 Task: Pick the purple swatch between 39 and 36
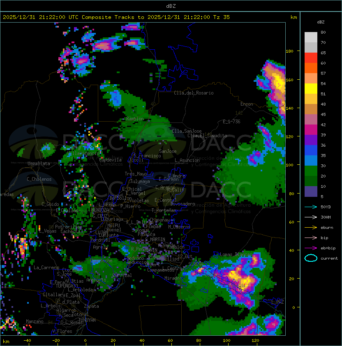point(311,140)
